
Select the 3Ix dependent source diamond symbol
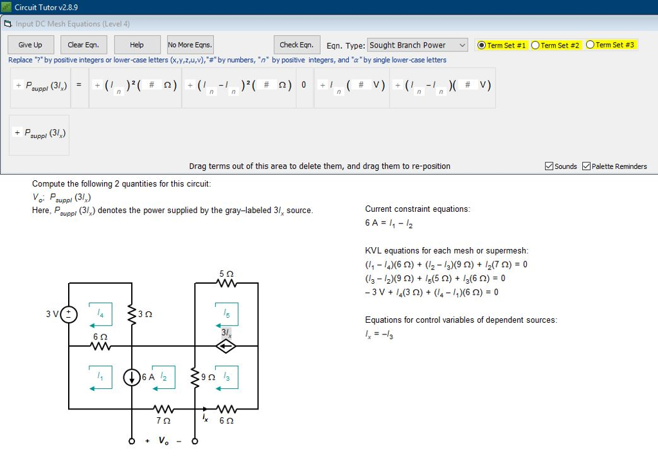click(x=226, y=345)
